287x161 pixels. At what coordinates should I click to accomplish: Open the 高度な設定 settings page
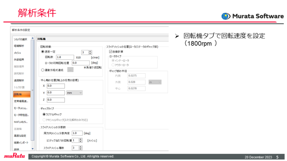click(x=20, y=136)
